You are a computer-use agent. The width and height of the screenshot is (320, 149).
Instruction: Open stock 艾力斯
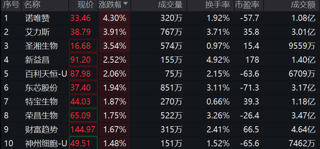[37, 32]
